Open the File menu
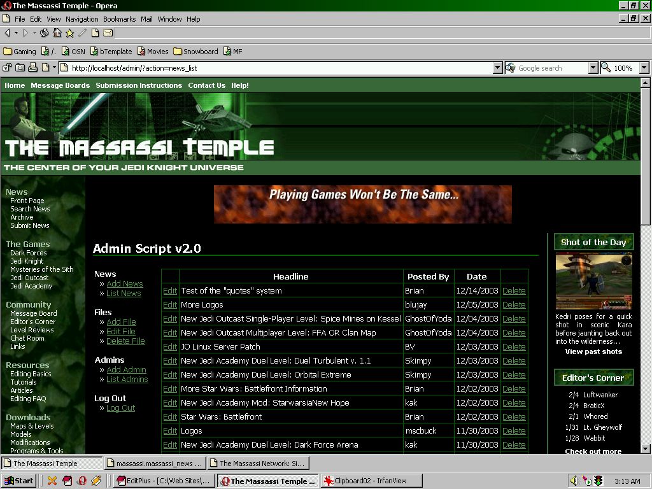Image resolution: width=652 pixels, height=489 pixels. tap(20, 19)
